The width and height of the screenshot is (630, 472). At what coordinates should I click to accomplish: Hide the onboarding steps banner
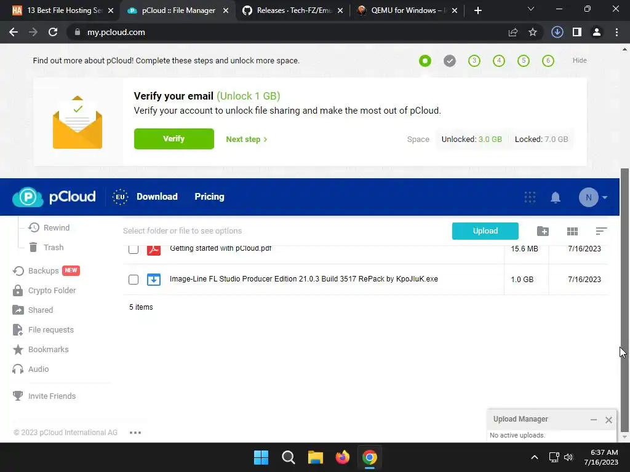click(x=580, y=60)
